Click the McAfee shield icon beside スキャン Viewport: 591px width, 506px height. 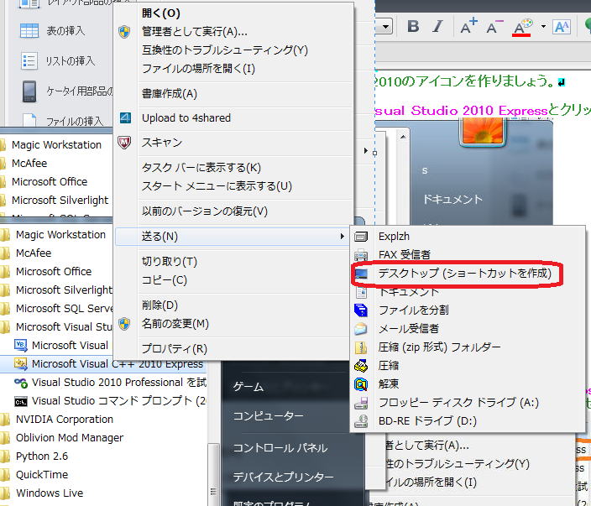(124, 143)
